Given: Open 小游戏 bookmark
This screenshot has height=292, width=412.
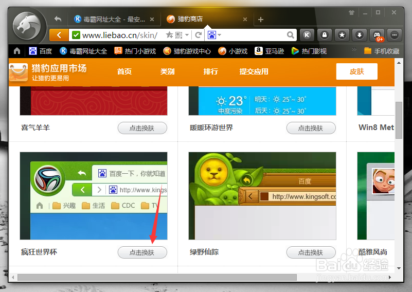Looking at the screenshot, I should (x=233, y=51).
